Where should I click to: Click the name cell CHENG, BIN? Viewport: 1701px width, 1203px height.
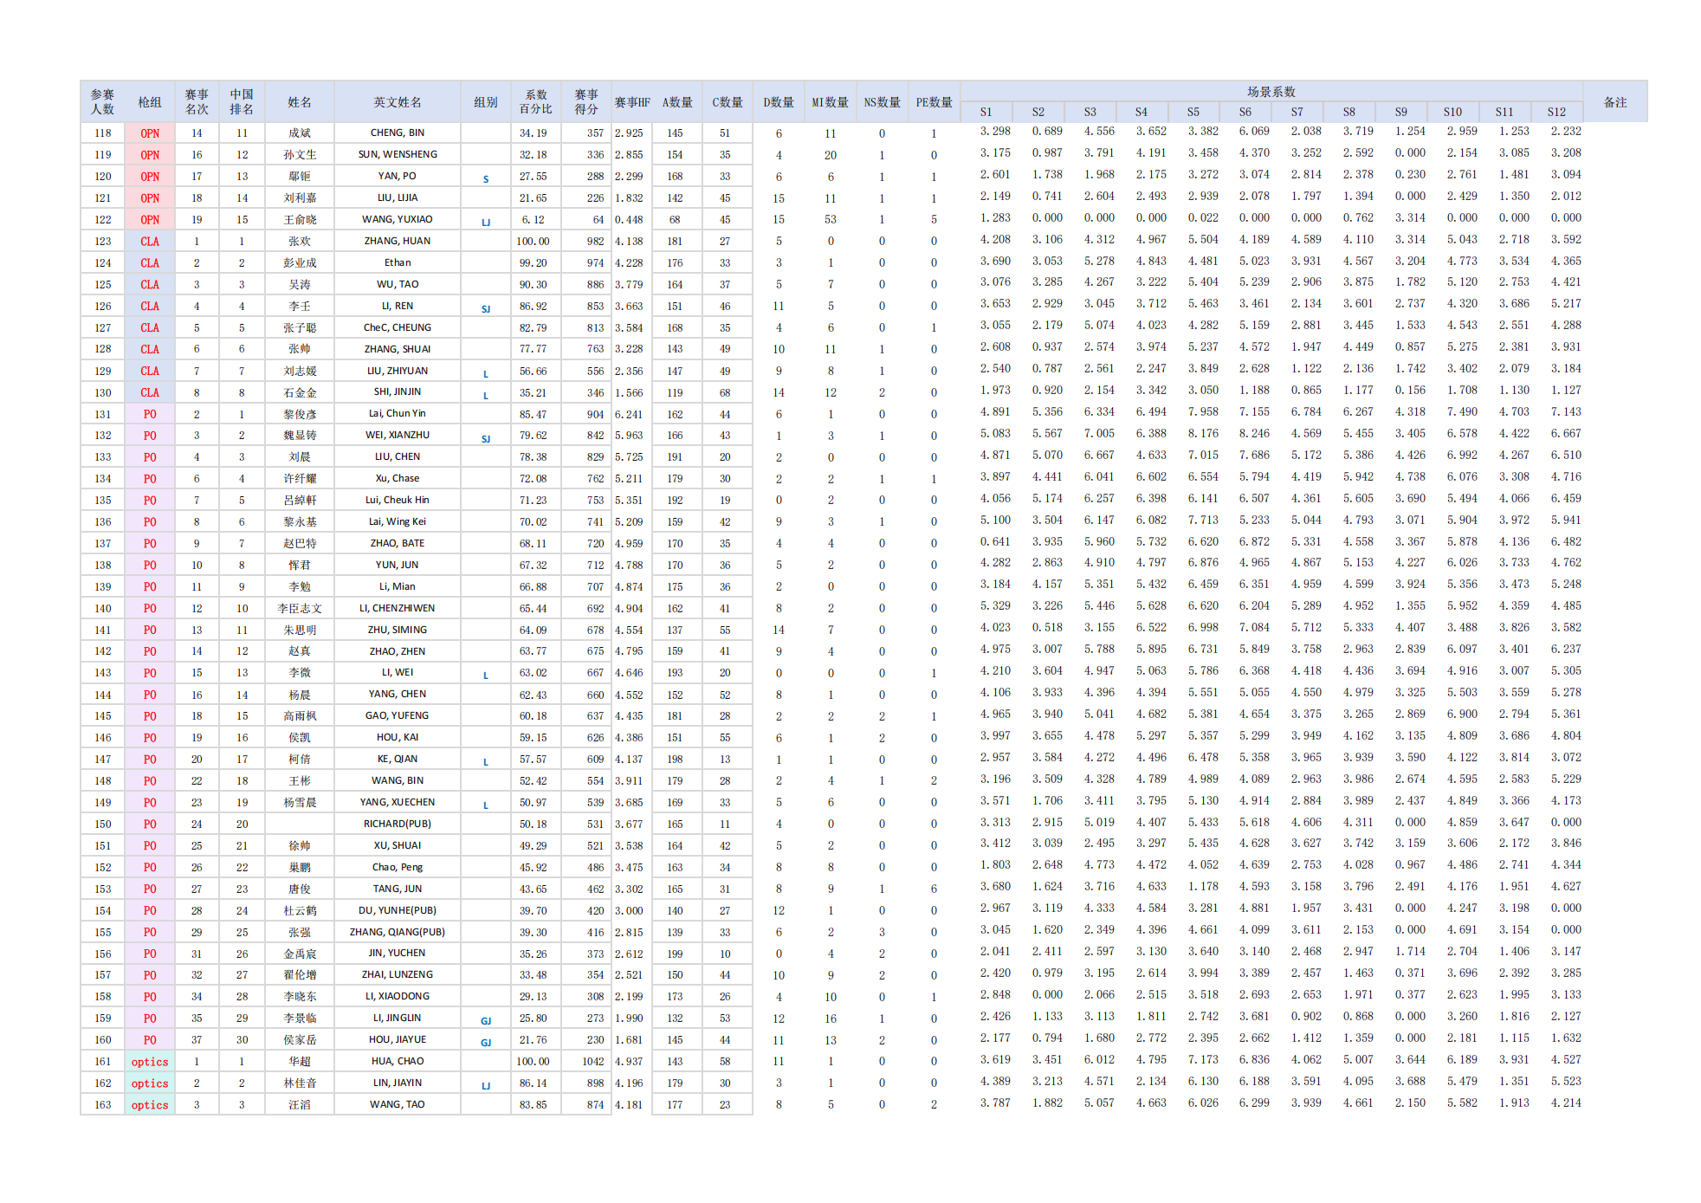tap(397, 133)
